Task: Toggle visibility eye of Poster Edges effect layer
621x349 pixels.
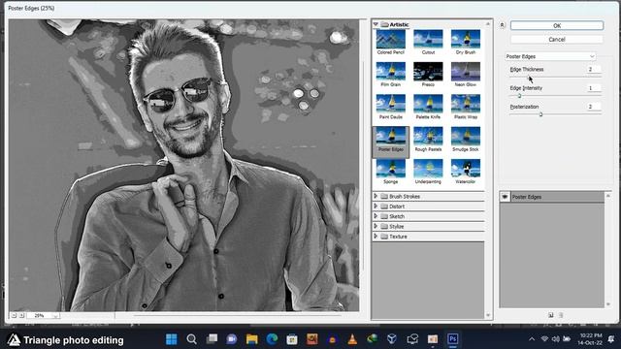Action: pos(505,197)
